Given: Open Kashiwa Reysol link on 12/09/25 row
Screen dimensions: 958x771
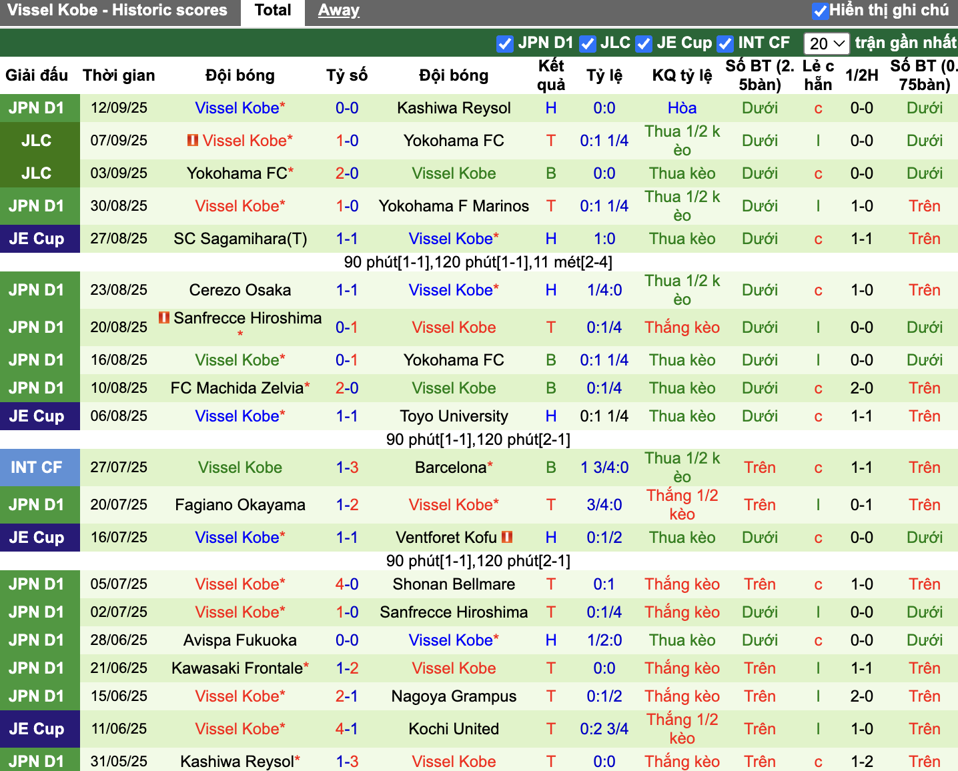Looking at the screenshot, I should (454, 108).
